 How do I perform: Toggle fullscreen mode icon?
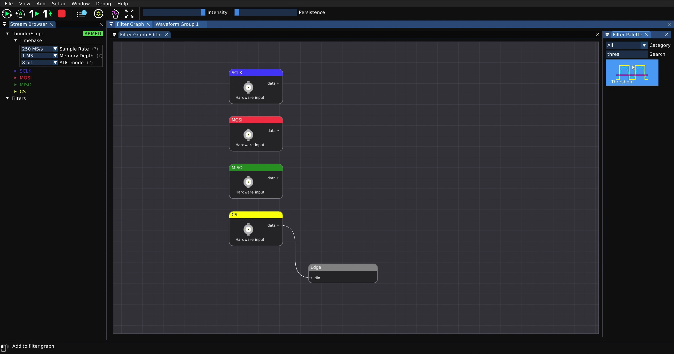click(129, 14)
